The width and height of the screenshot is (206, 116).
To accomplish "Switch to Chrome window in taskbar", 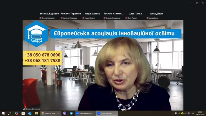I will click(51, 113).
